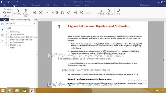Enter full screen display mode
This screenshot has width=166, height=93.
[x=68, y=13]
